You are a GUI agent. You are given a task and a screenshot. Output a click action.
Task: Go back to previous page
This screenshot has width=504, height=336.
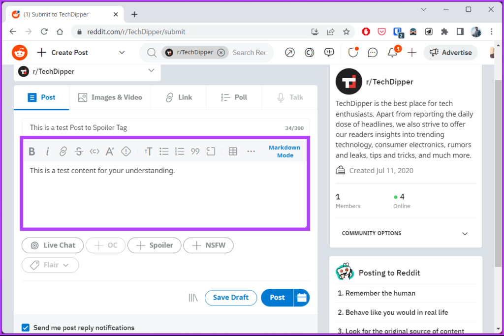[13, 31]
